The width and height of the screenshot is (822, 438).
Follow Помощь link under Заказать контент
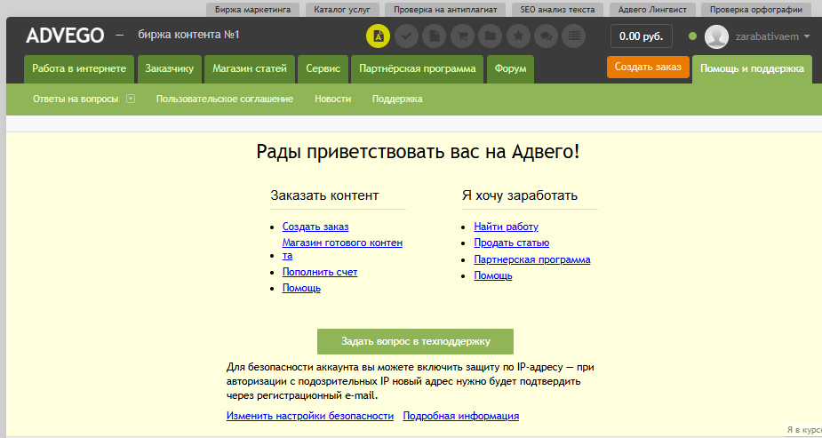coord(301,288)
